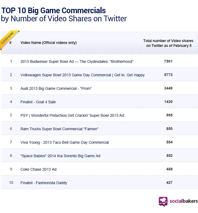The width and height of the screenshot is (198, 213).
Task: Click the Ram Trucks "Farmer" commercial title
Action: pos(59,129)
